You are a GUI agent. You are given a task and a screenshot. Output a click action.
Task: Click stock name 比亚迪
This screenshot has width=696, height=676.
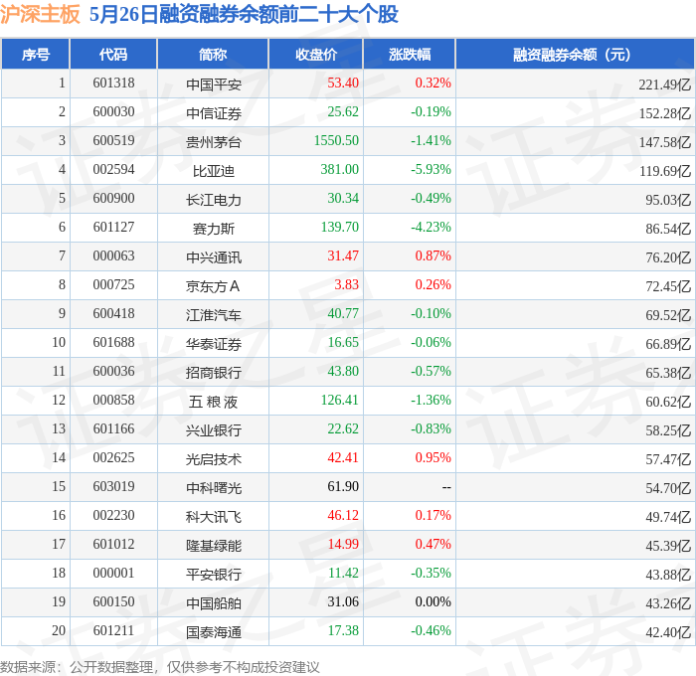(x=214, y=171)
